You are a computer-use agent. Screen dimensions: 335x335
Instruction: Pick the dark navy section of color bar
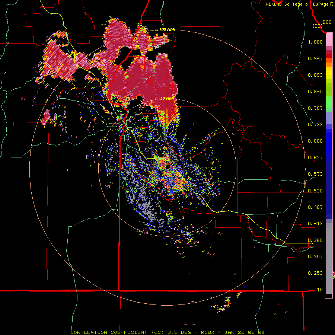pyautogui.click(x=329, y=190)
